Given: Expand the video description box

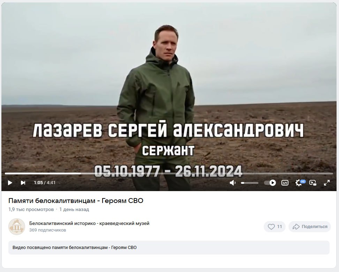Looking at the screenshot, I should click(x=169, y=248).
